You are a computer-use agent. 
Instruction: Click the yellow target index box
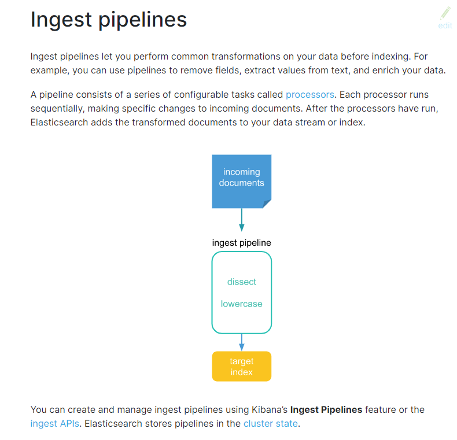pyautogui.click(x=242, y=367)
